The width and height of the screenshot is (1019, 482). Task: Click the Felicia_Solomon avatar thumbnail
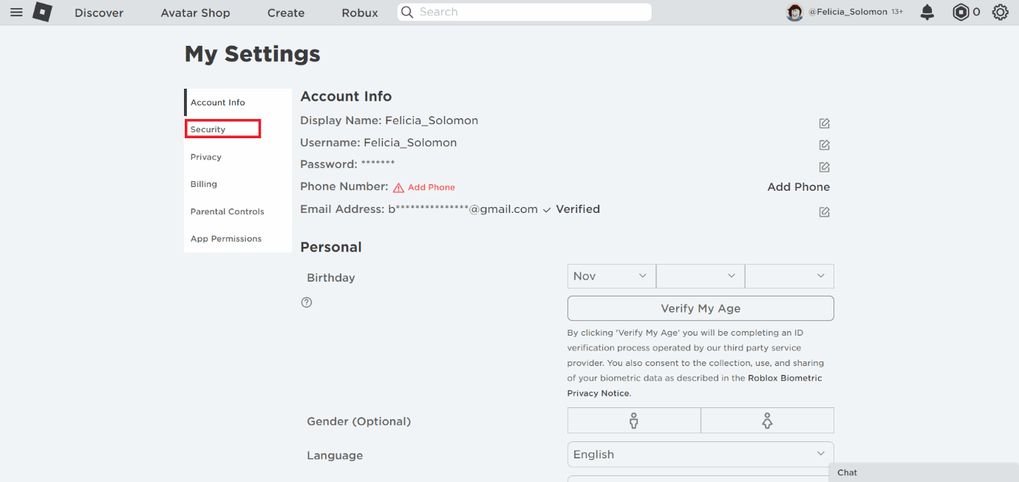pyautogui.click(x=794, y=13)
